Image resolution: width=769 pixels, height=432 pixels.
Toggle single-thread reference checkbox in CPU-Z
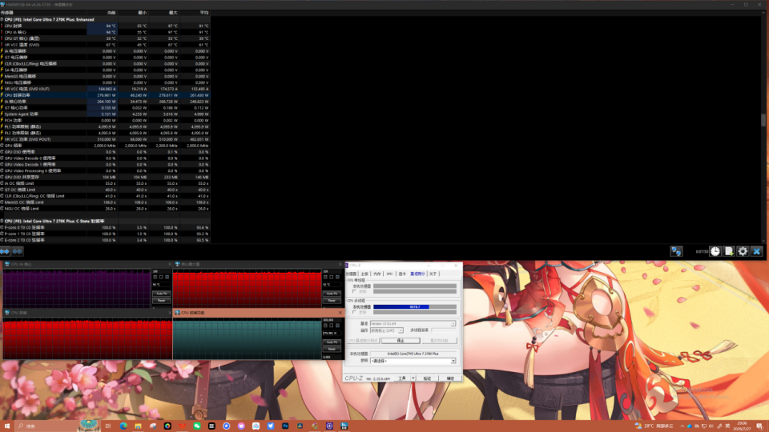(354, 291)
